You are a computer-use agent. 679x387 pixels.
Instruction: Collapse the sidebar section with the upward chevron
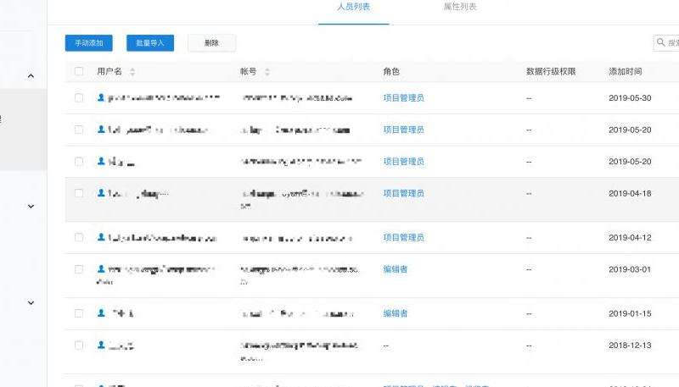pyautogui.click(x=31, y=76)
